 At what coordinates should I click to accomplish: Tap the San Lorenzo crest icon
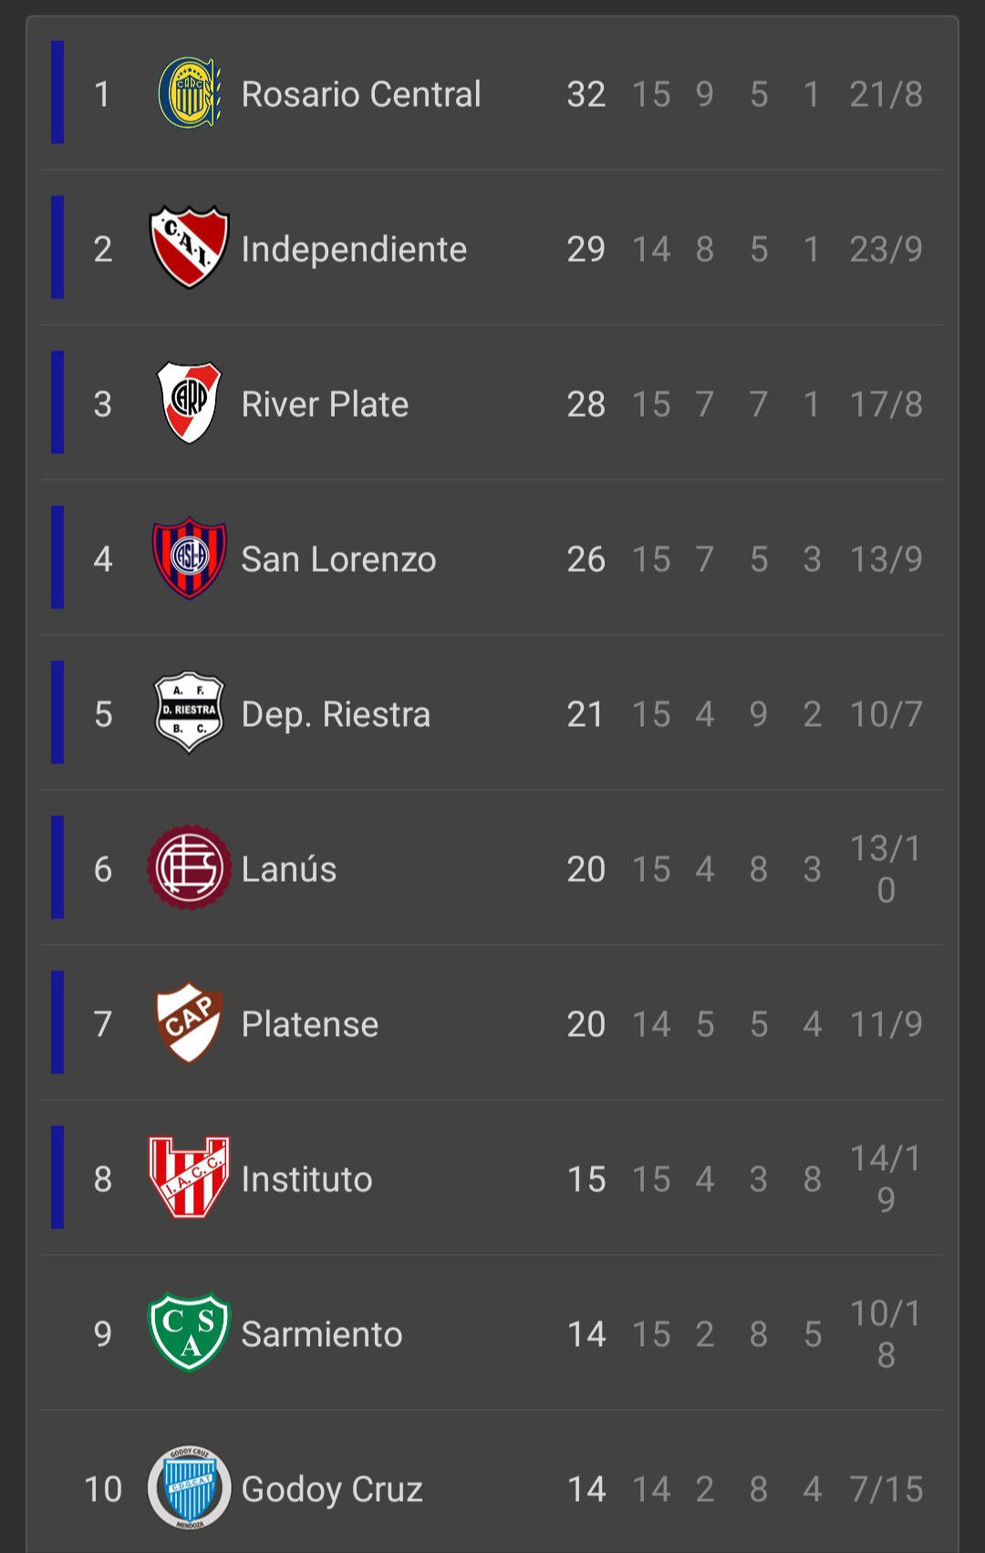point(189,557)
